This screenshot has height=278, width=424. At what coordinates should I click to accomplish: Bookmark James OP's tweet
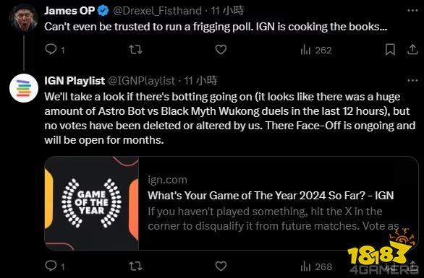390,50
